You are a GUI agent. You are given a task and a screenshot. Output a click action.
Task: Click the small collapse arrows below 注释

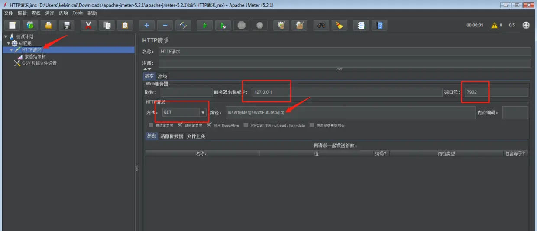147,69
